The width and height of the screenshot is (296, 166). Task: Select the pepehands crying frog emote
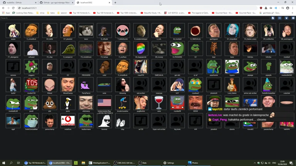(x=214, y=66)
